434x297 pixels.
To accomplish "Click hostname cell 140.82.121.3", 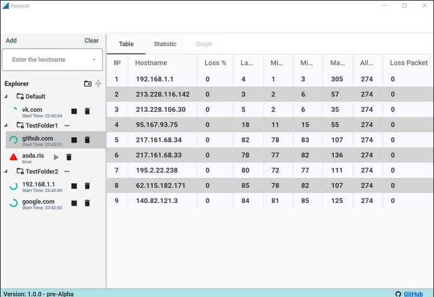I will pos(163,201).
